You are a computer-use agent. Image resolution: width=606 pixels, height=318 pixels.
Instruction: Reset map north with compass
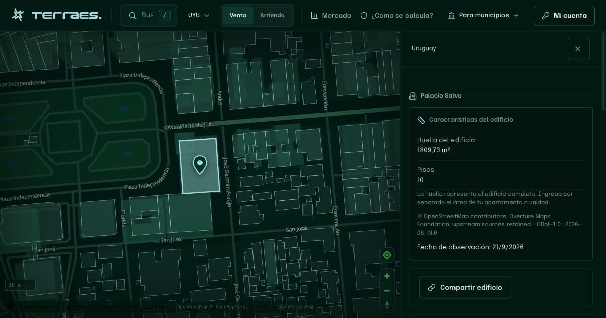[387, 305]
